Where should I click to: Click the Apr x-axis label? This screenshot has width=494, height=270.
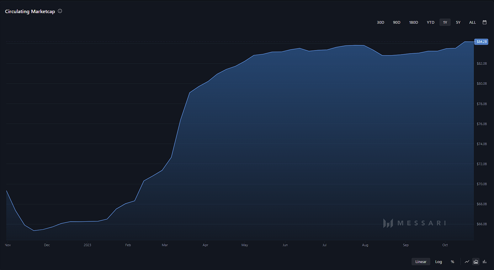pyautogui.click(x=205, y=245)
